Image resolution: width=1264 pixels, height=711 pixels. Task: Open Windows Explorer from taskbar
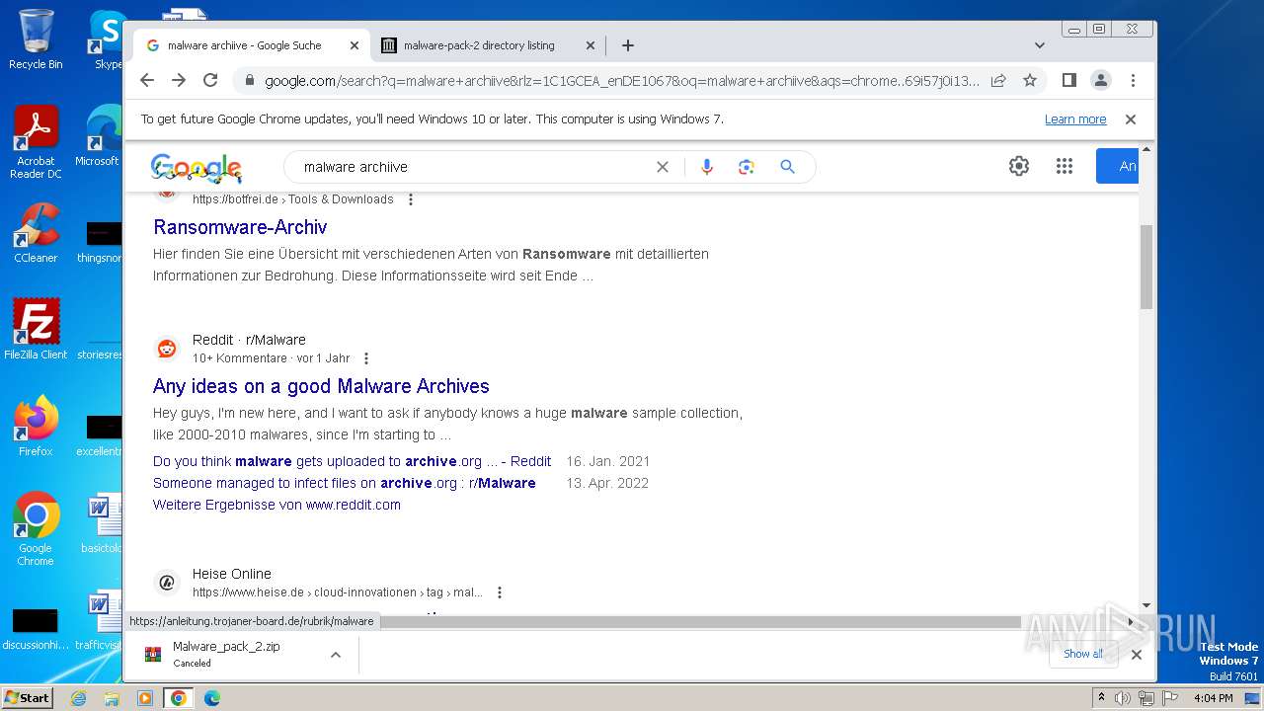[x=112, y=698]
